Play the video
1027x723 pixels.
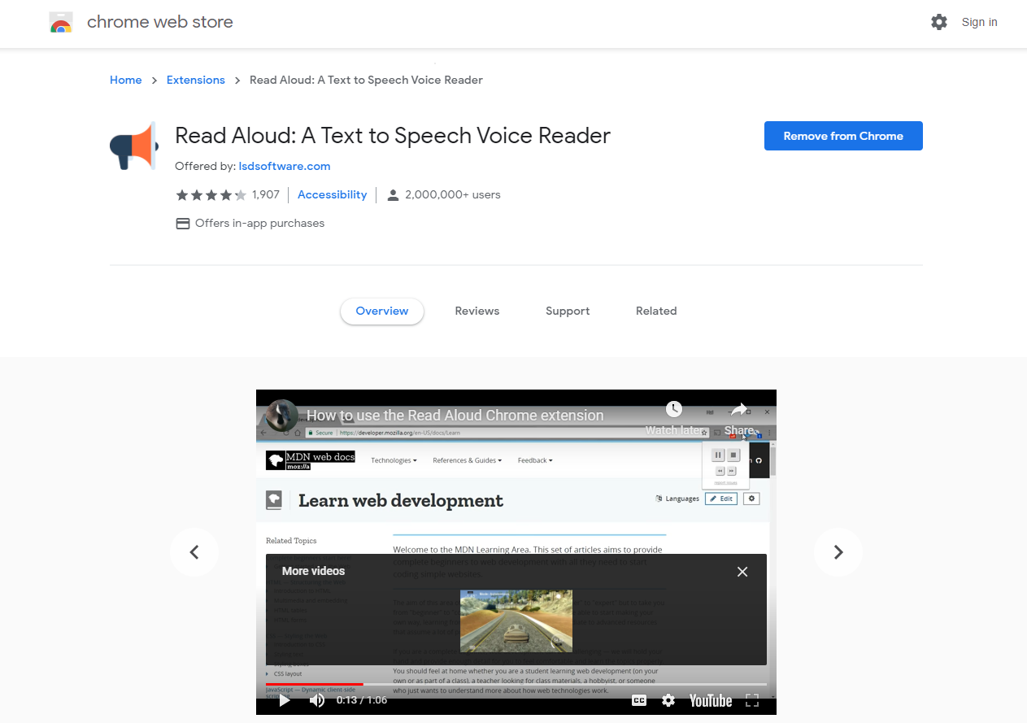[x=285, y=700]
